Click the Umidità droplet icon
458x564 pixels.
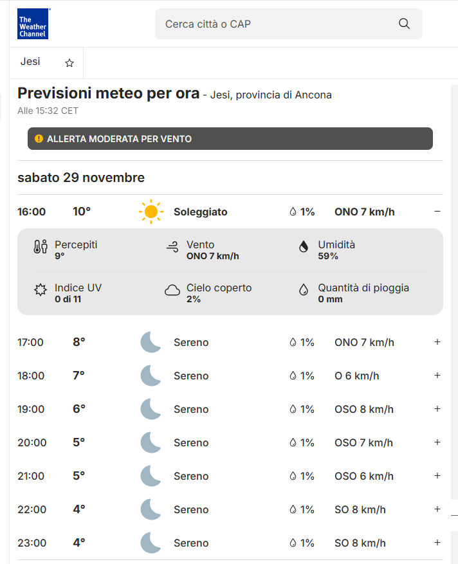[304, 247]
